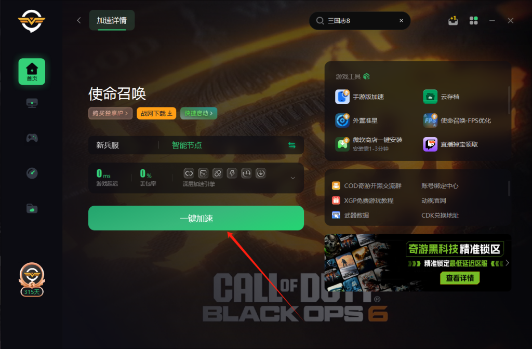Toggle the download deep acceleration engine icon
This screenshot has height=349, width=532.
(261, 173)
